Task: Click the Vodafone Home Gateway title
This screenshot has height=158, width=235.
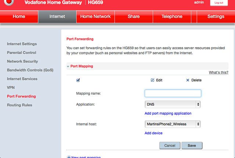Action: tap(53, 2)
